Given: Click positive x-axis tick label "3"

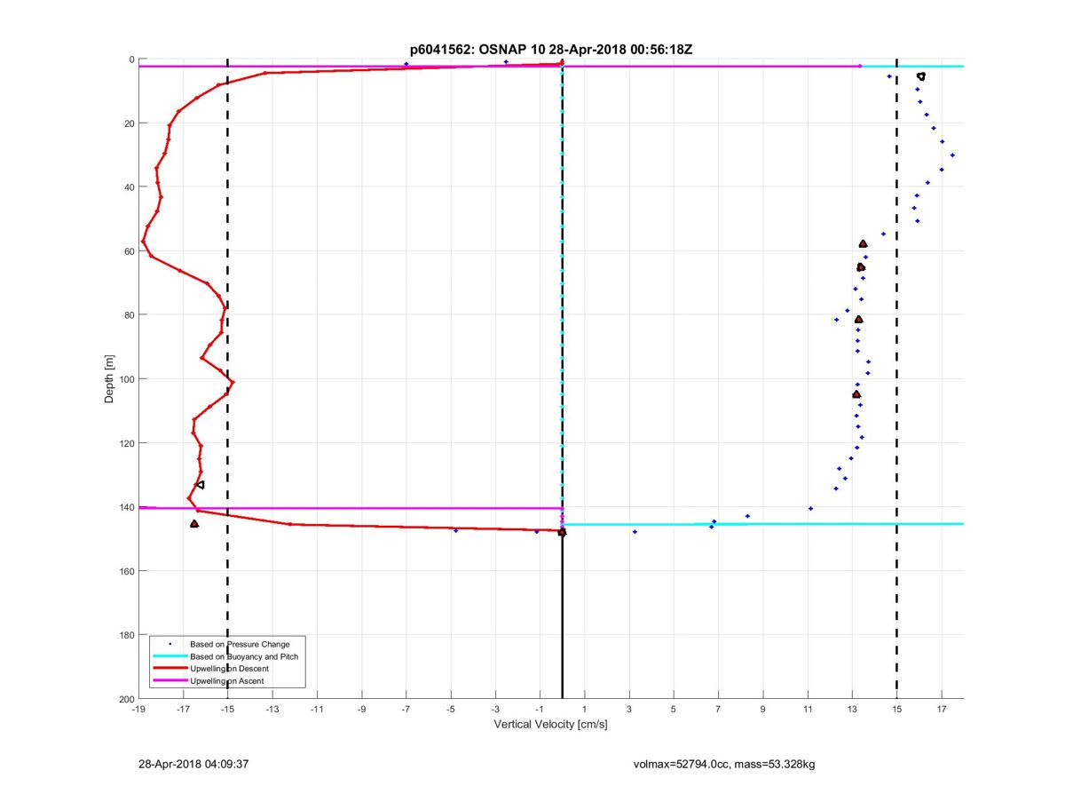Looking at the screenshot, I should point(629,710).
